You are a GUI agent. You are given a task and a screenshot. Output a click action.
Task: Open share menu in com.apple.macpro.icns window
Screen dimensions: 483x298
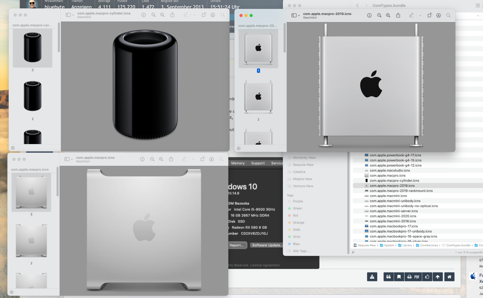pos(171,159)
